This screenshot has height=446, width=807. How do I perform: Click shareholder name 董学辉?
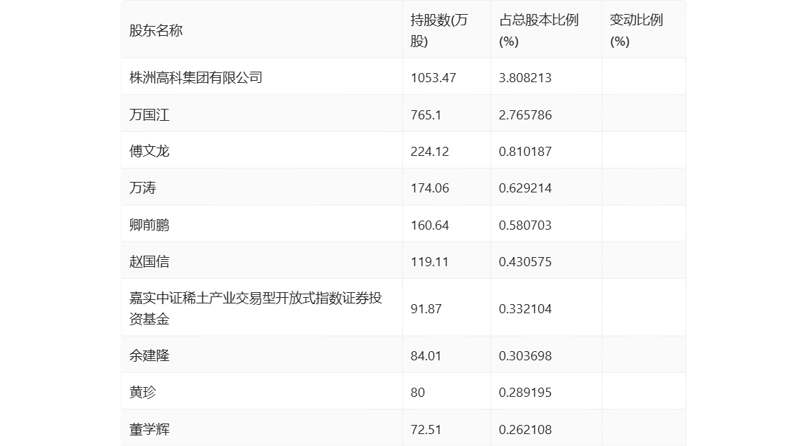click(149, 430)
